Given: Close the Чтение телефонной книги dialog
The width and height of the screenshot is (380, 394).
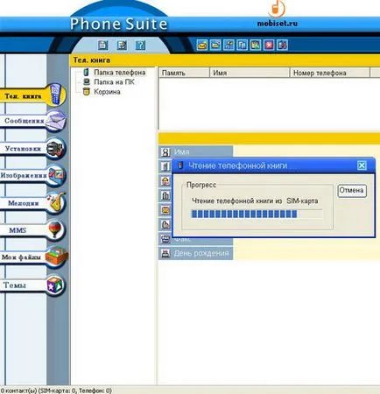Looking at the screenshot, I should tap(362, 165).
